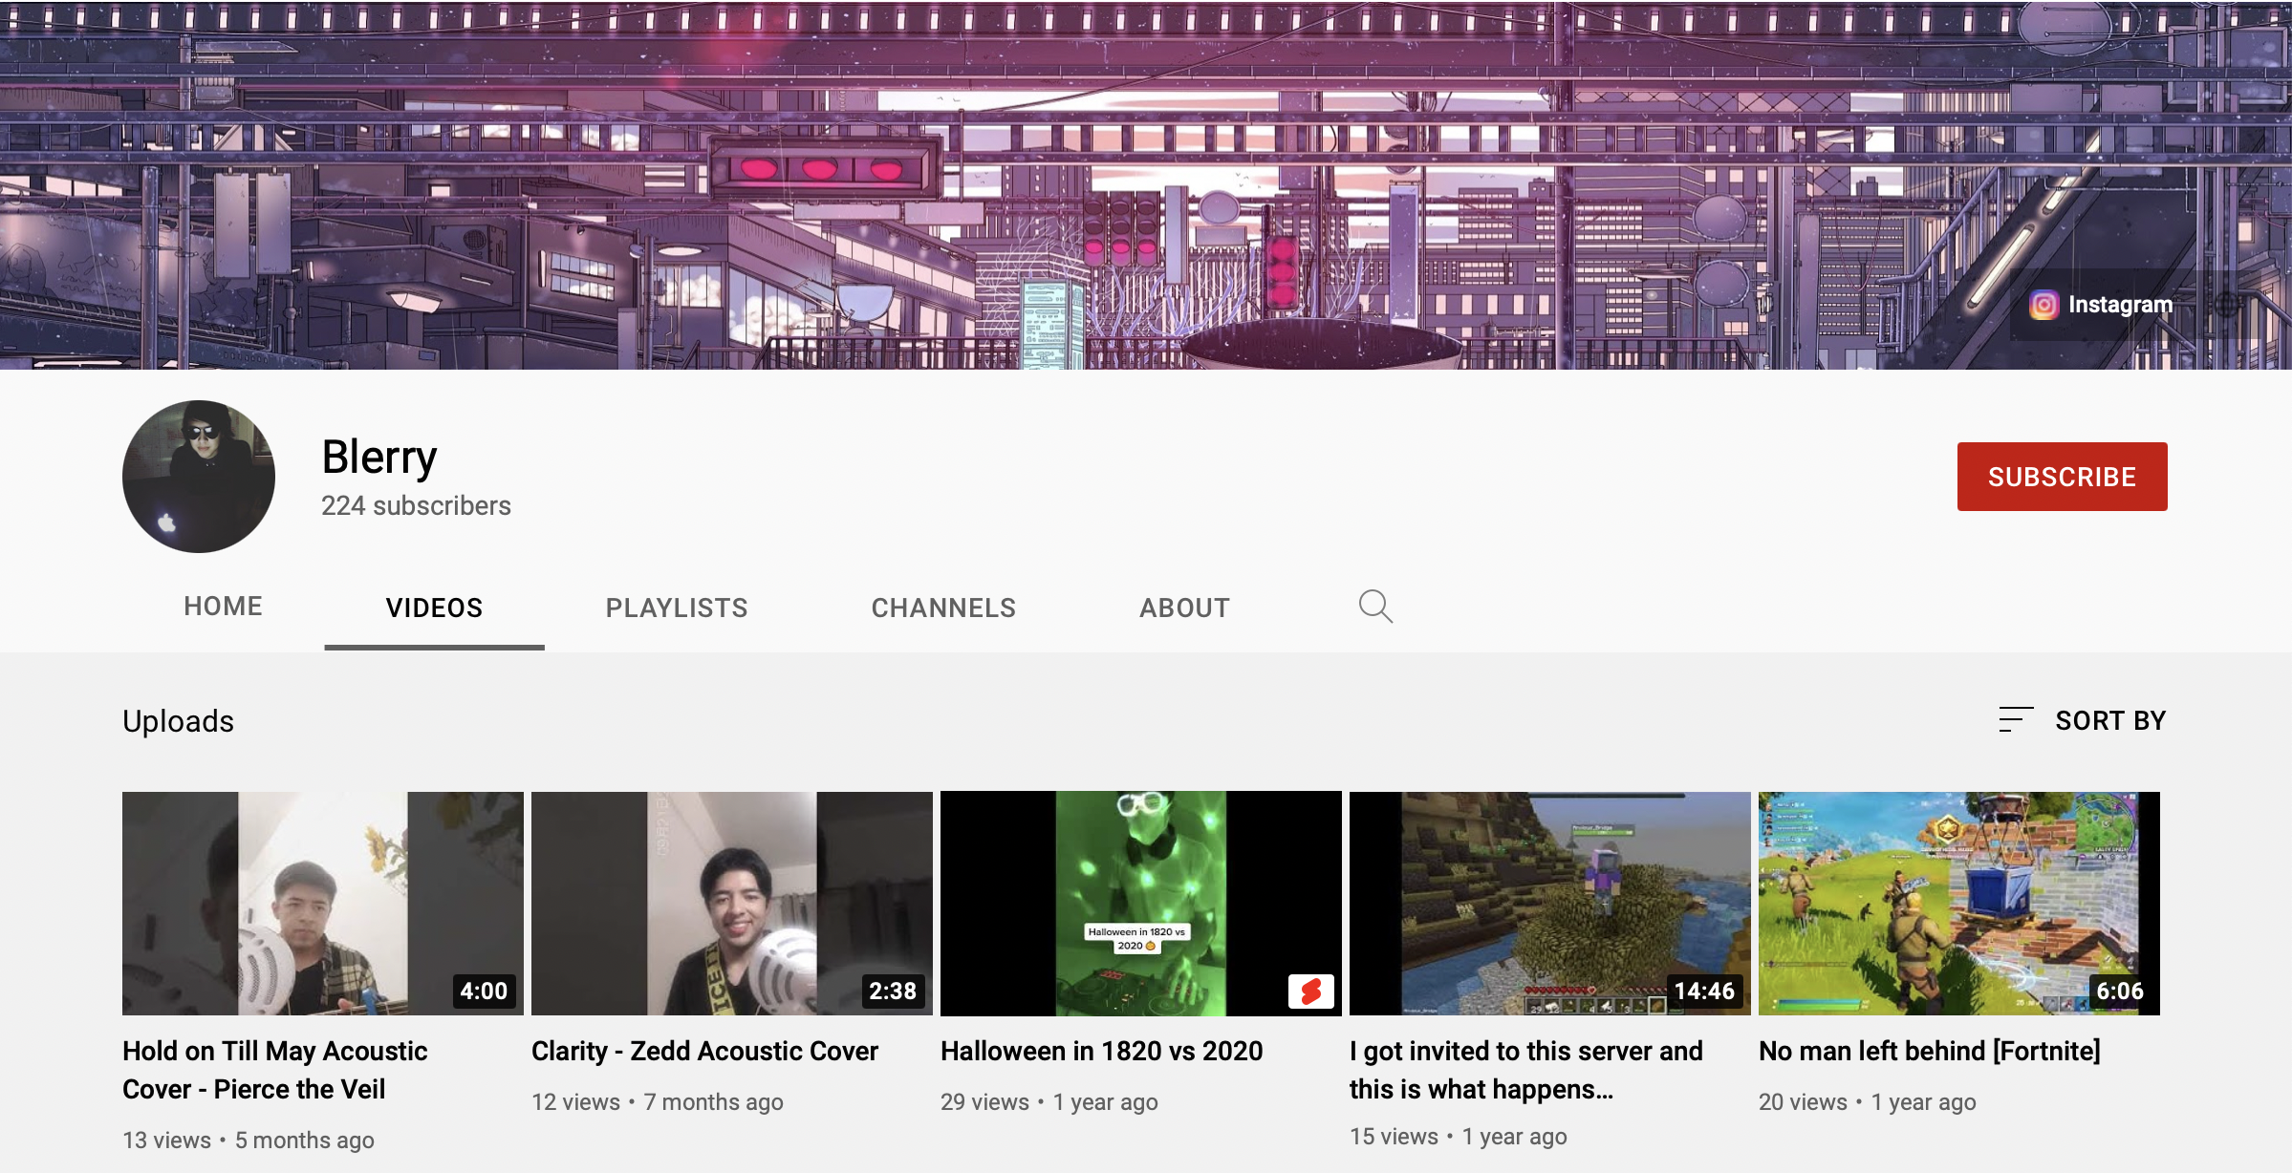Open the ABOUT tab
Screen dimensions: 2292x1173
(x=1184, y=608)
